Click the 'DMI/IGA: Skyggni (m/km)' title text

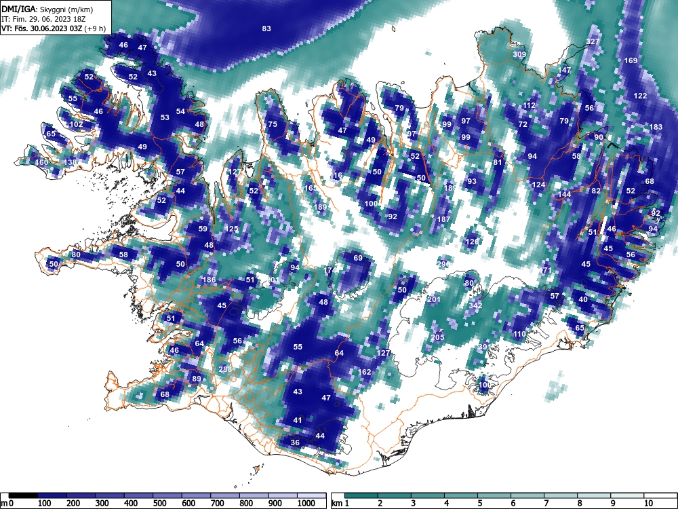(47, 9)
